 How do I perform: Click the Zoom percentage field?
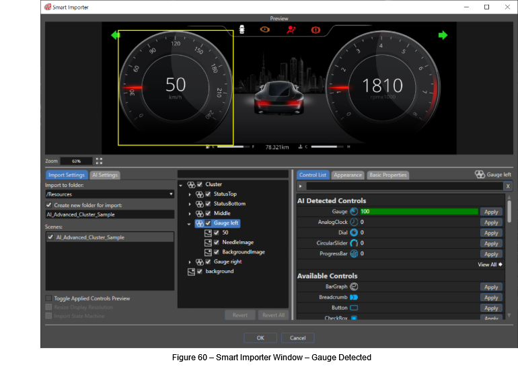coord(76,161)
